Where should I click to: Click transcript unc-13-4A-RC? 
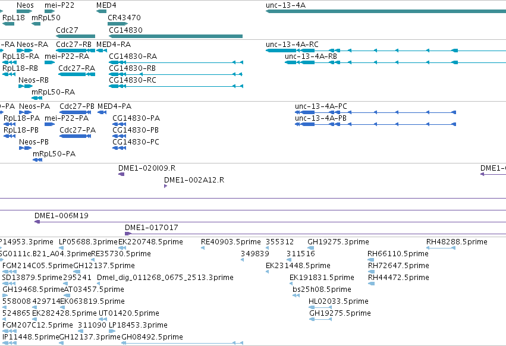coord(386,51)
